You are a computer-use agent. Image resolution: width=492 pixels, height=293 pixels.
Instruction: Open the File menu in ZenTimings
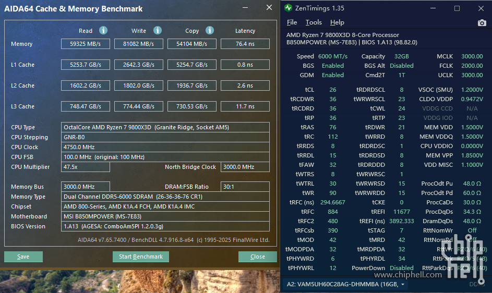292,22
